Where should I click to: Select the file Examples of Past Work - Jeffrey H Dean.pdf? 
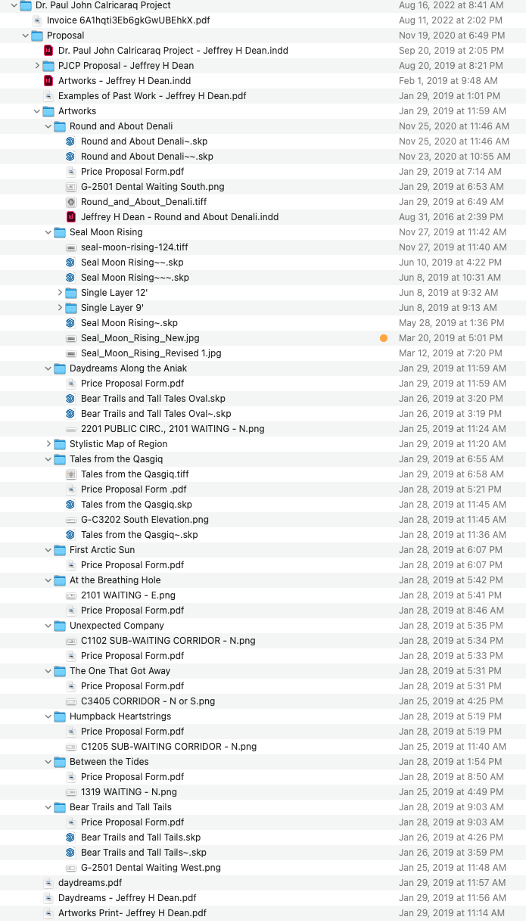tap(151, 96)
